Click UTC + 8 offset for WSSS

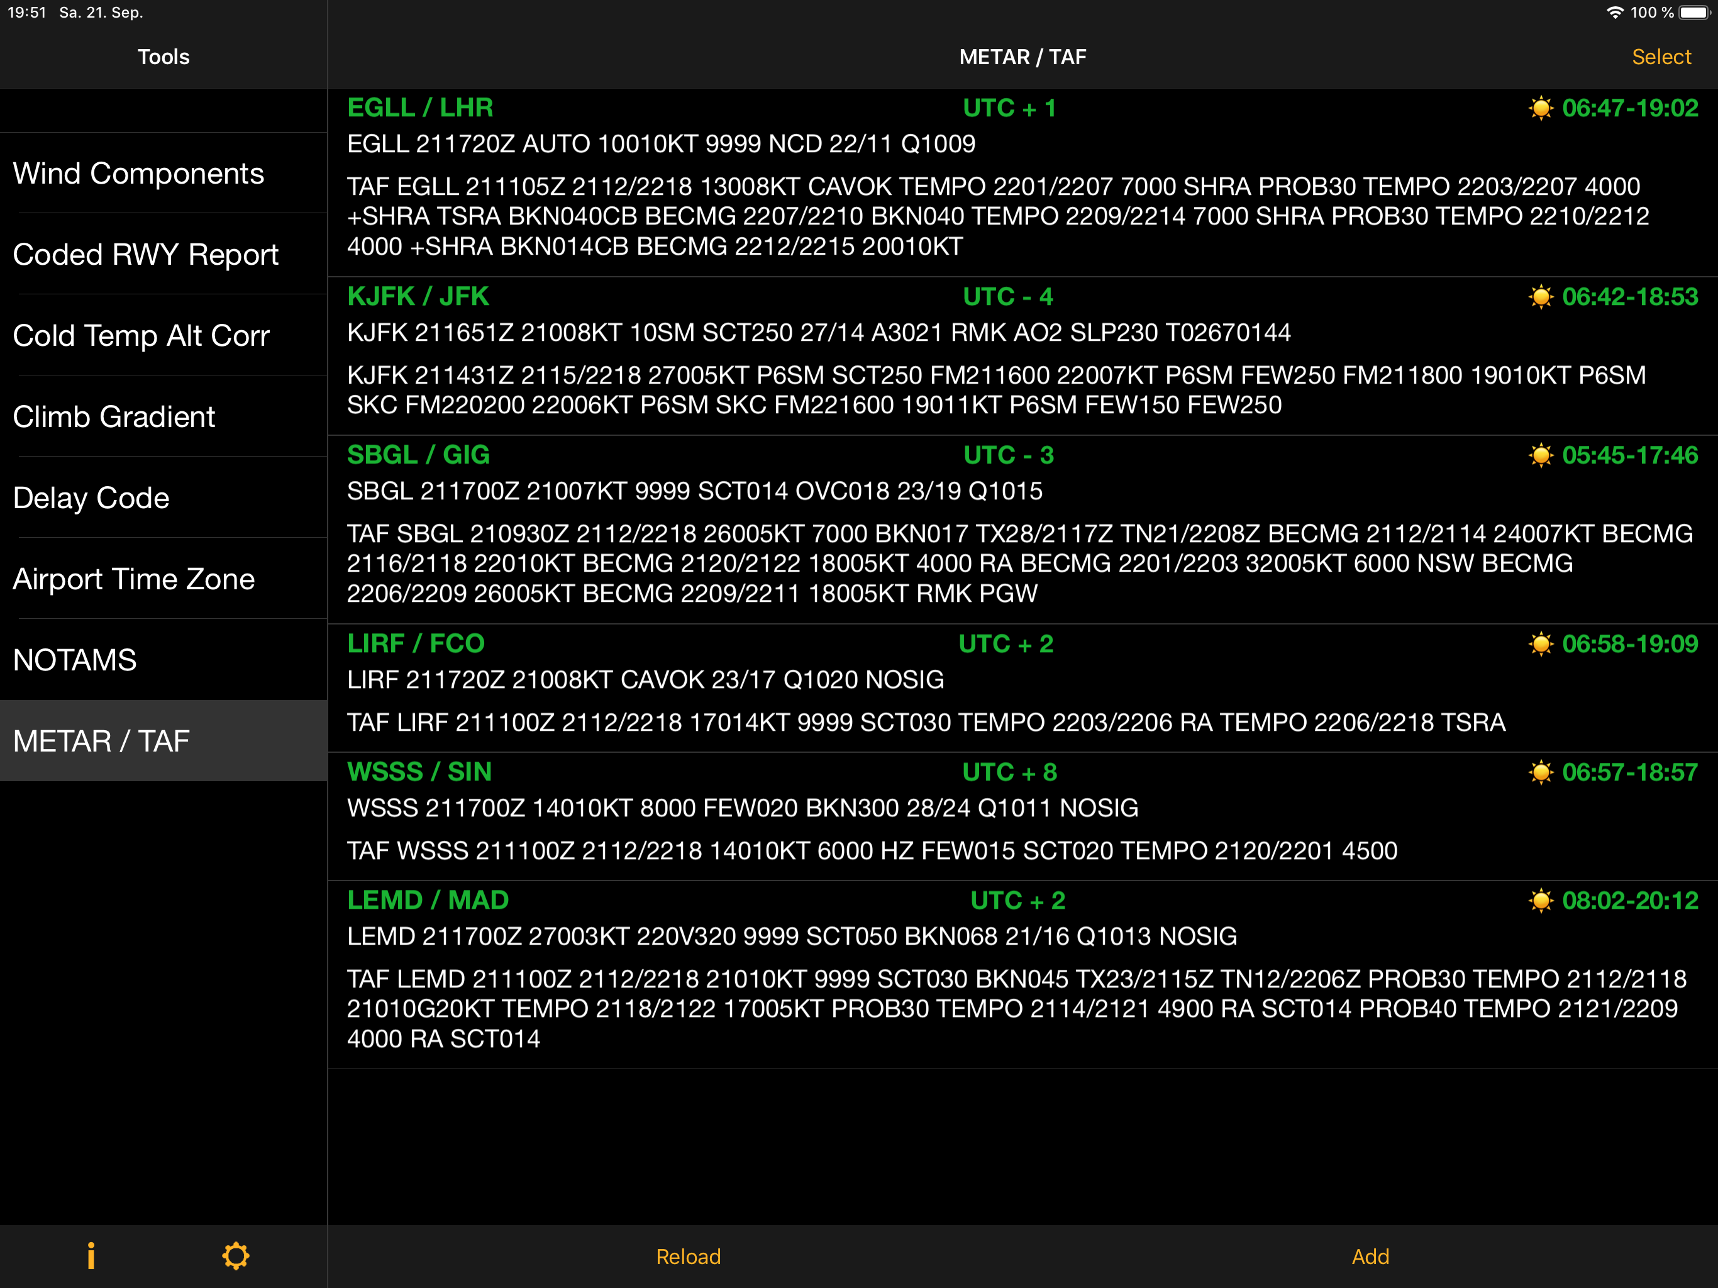[x=1010, y=772]
